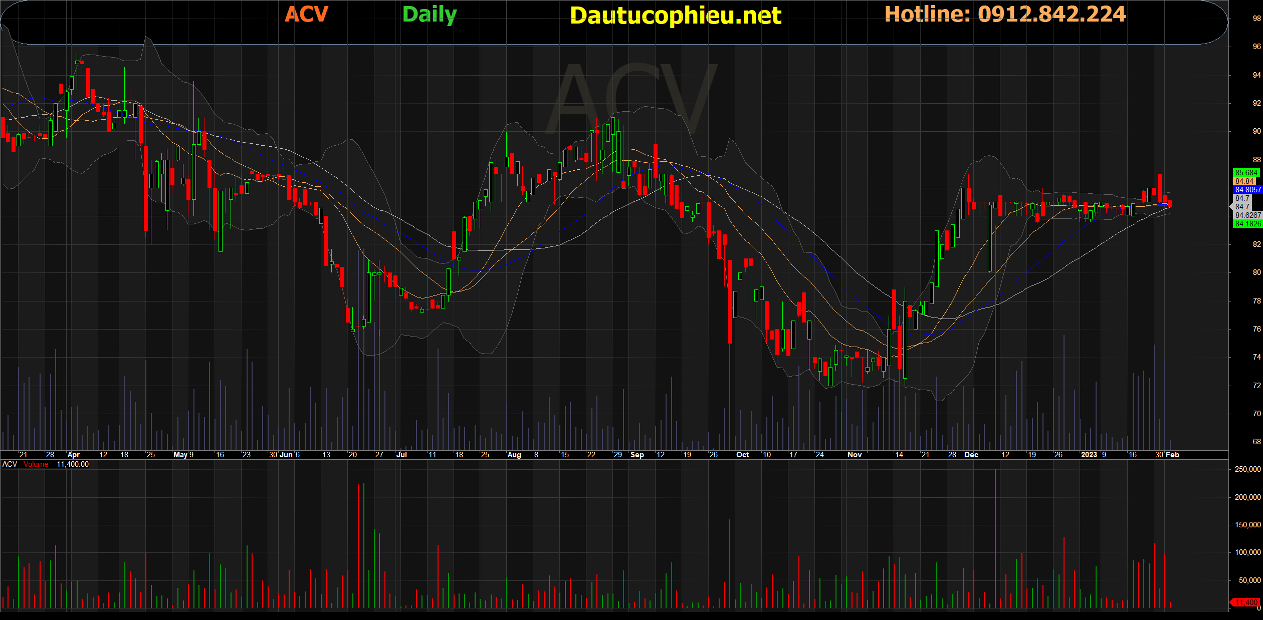Click the ACV Volume indicator label

[x=45, y=464]
